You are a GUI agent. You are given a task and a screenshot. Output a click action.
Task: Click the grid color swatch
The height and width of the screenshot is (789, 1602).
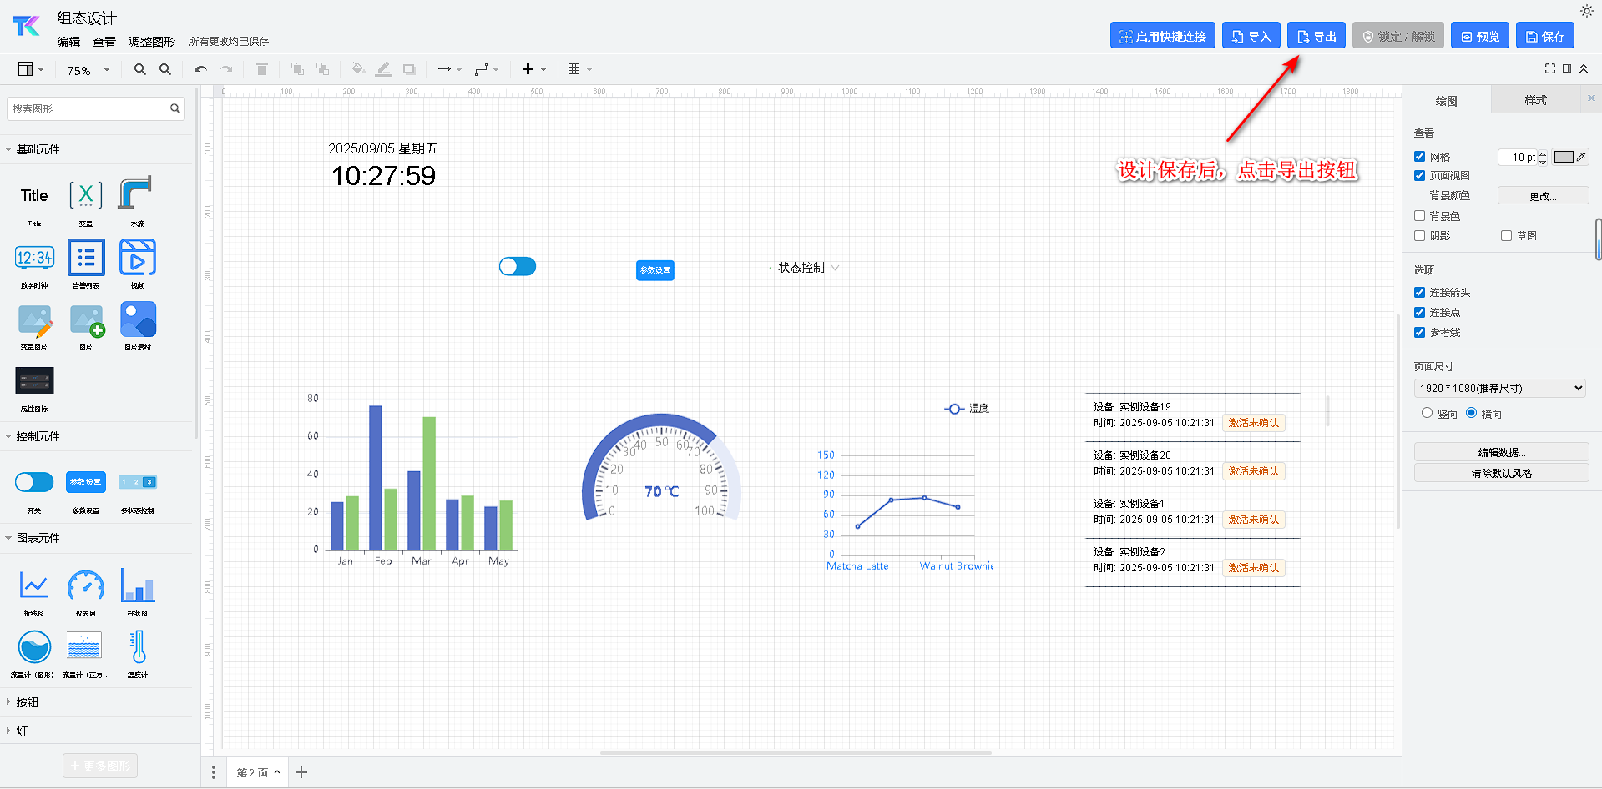click(1563, 157)
